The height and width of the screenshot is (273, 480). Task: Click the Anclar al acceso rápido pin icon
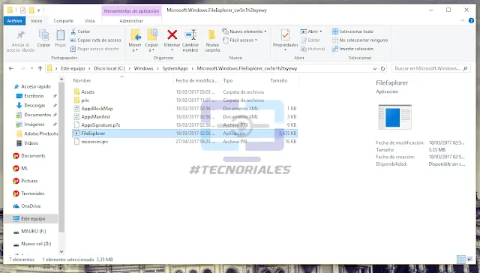(21, 35)
